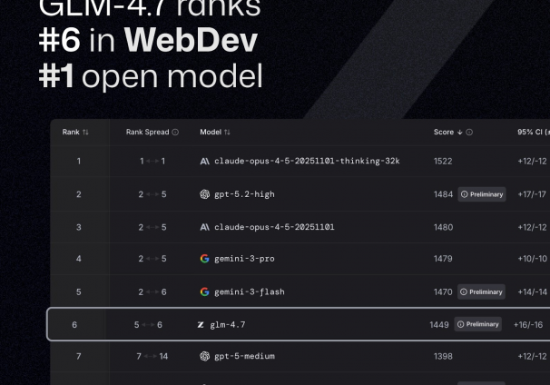Sort by Rank column arrows icon
Screen dimensions: 550x385
coord(85,133)
